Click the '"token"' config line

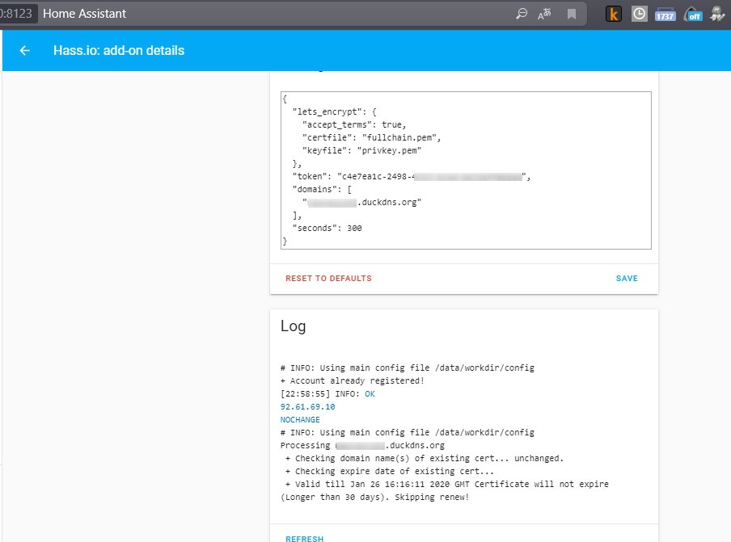(411, 176)
